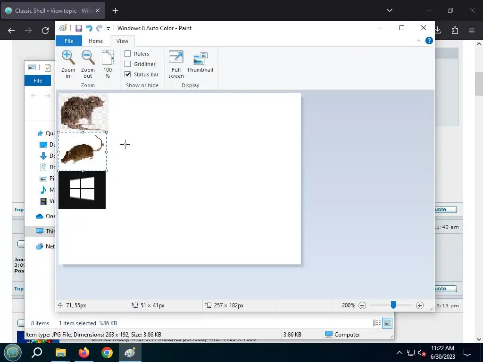Open File Explorer from the taskbar
483x362 pixels.
pyautogui.click(x=61, y=353)
